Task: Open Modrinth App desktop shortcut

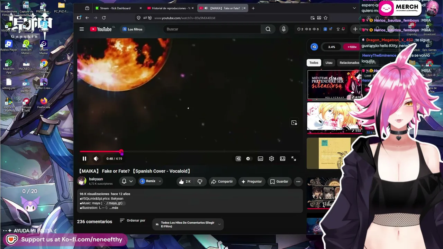Action: click(x=9, y=66)
